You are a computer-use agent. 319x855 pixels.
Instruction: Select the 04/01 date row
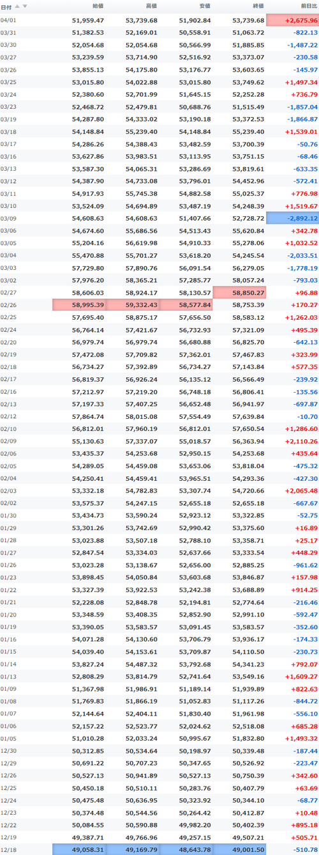[159, 20]
